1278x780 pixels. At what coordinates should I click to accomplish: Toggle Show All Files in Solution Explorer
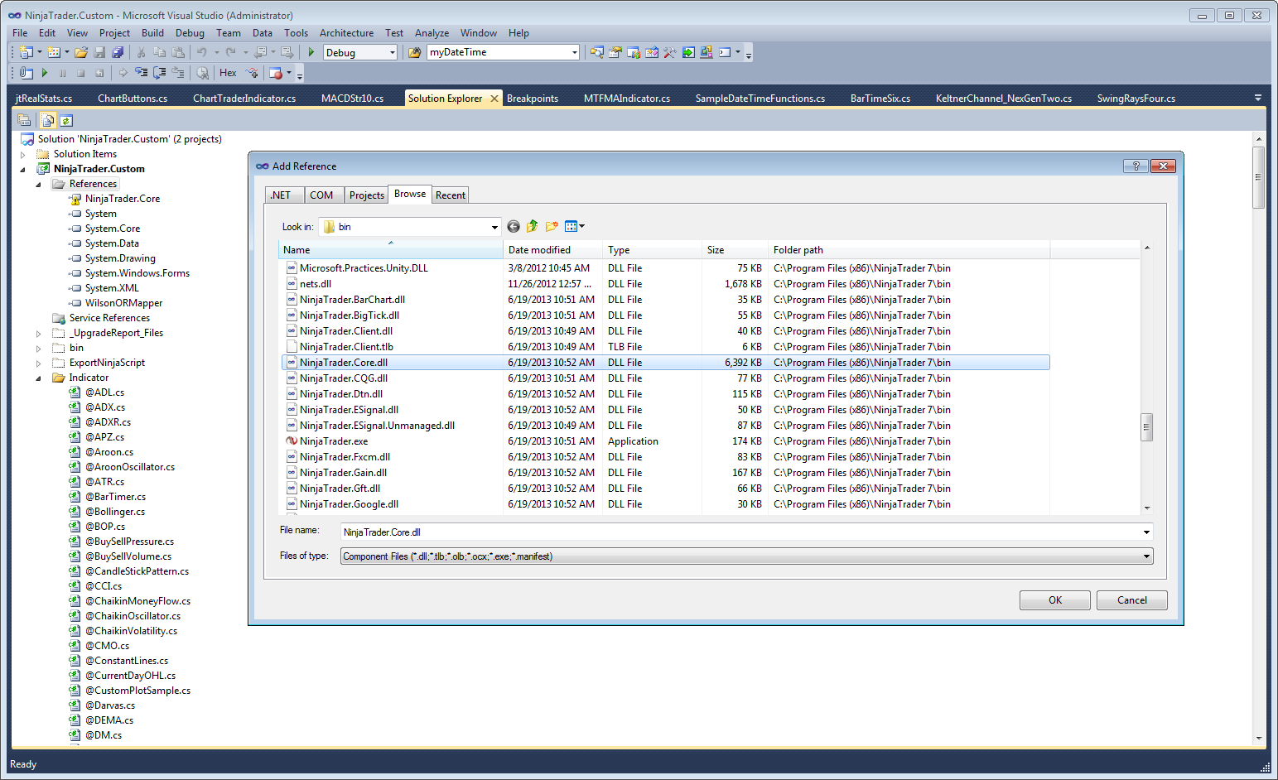coord(48,120)
